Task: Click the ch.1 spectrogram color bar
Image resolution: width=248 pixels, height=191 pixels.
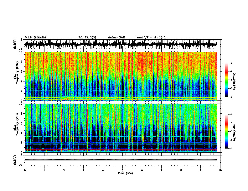Action: point(226,80)
